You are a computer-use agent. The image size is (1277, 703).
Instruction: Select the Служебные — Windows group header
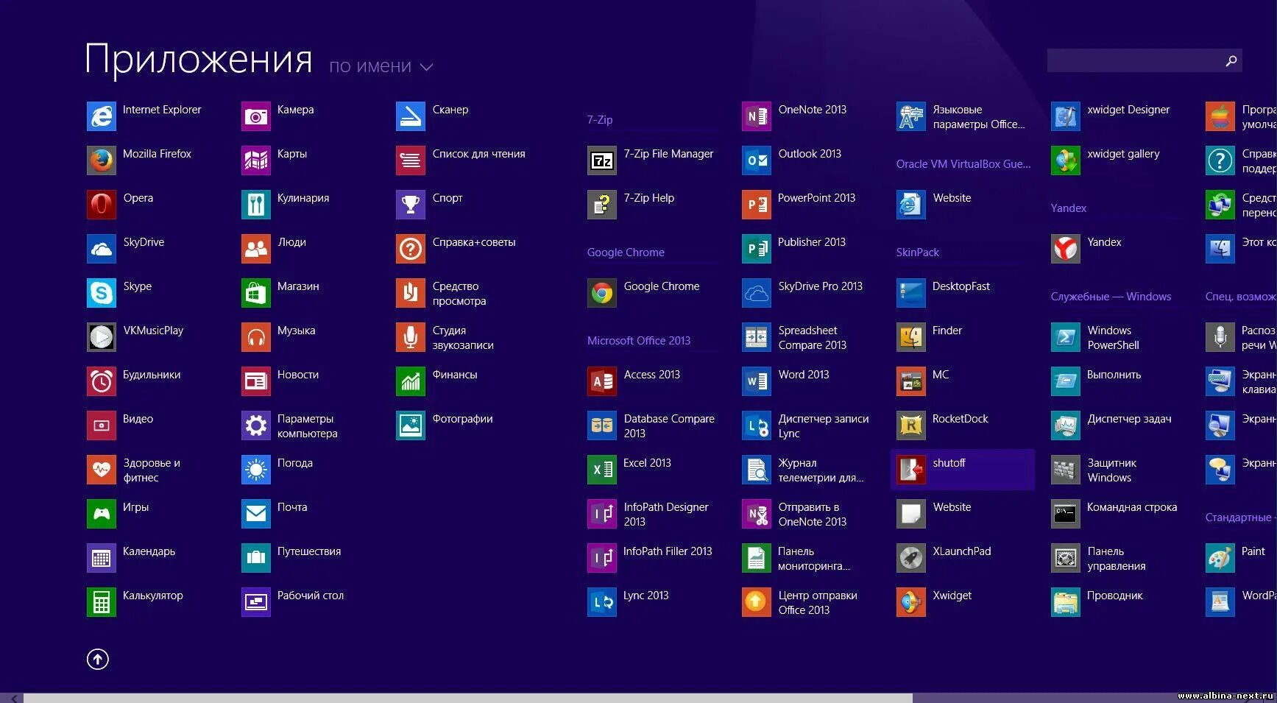click(1111, 297)
